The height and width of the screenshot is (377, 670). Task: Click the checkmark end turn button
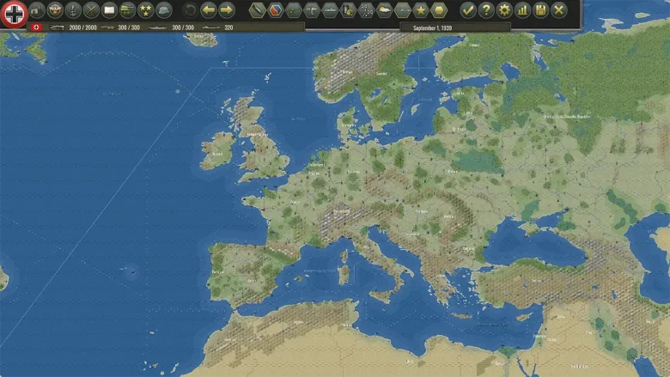point(468,10)
